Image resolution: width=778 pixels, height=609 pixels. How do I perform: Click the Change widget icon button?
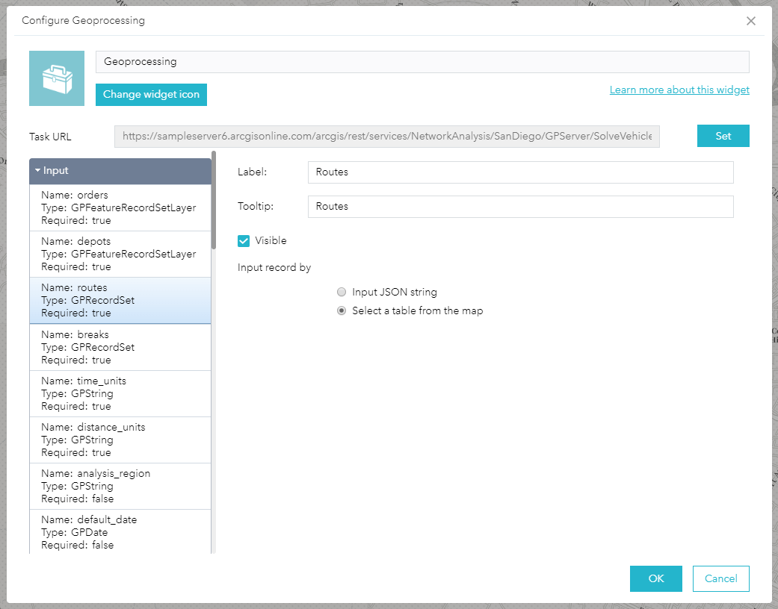click(x=151, y=95)
